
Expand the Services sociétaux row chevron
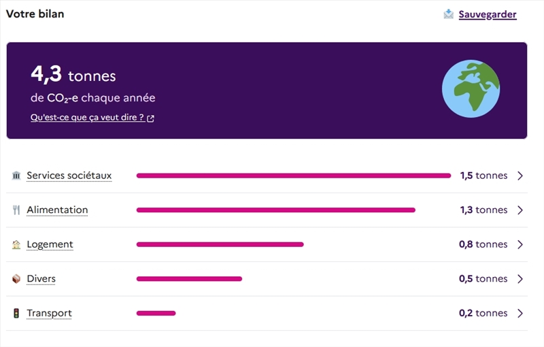click(x=520, y=176)
